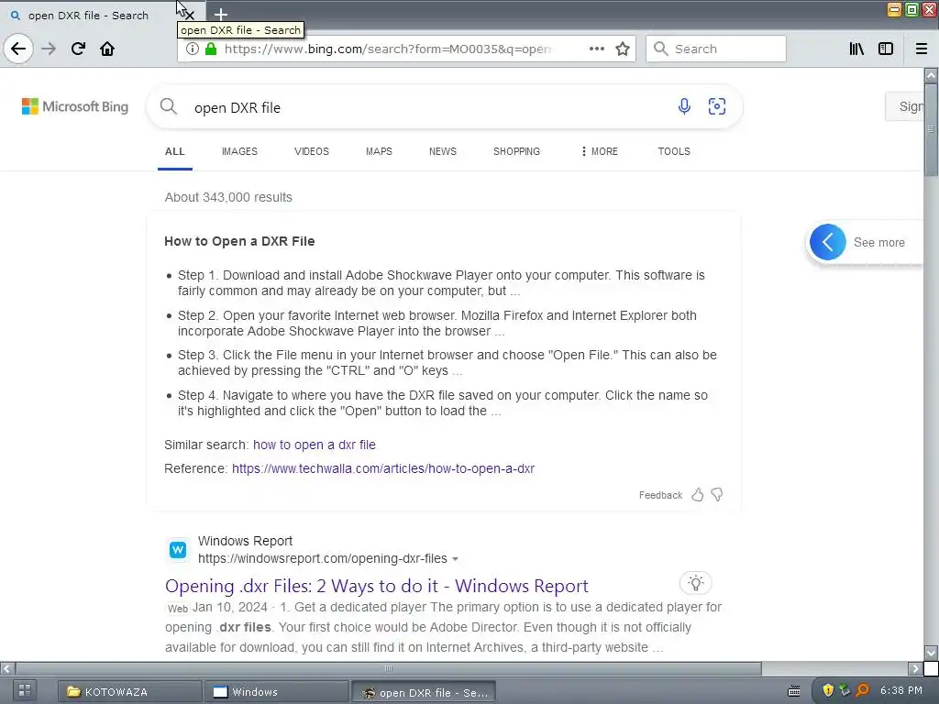Start voice search with the microphone icon
The width and height of the screenshot is (939, 704).
(684, 106)
